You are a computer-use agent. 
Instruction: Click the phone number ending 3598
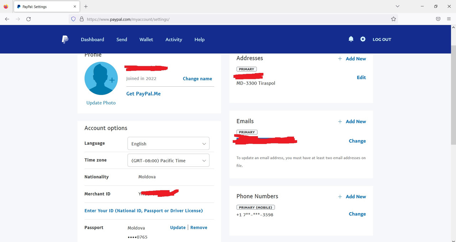pos(255,215)
